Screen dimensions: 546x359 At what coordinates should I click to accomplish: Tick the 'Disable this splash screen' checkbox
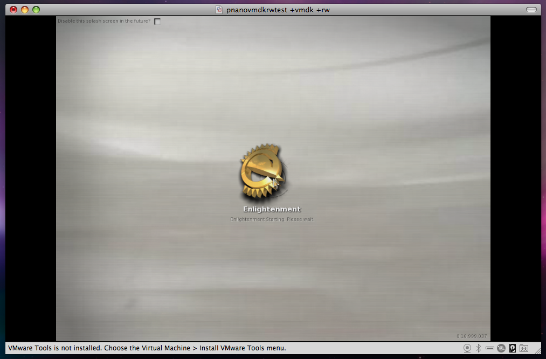pos(157,21)
